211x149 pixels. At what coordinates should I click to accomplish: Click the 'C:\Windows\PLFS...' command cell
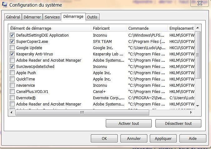tap(146, 35)
